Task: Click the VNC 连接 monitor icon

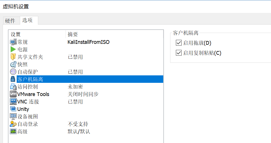Action: 13,102
